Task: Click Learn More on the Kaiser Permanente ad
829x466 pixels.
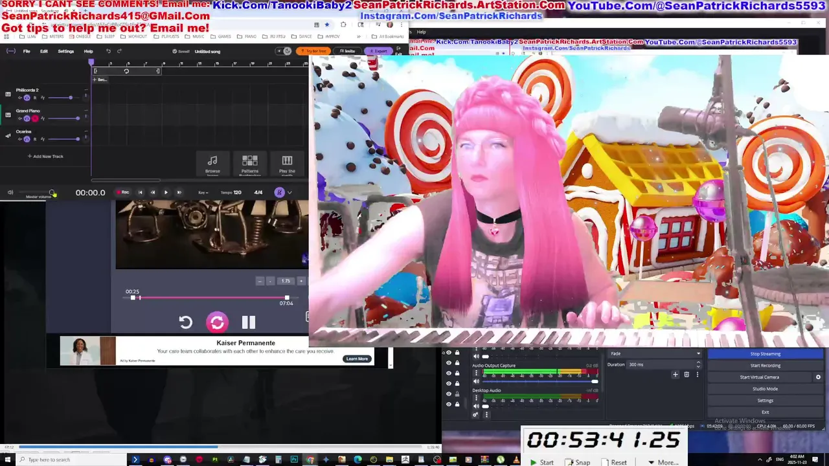Action: pos(357,359)
